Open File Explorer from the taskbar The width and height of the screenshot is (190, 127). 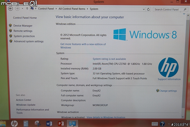point(3,124)
